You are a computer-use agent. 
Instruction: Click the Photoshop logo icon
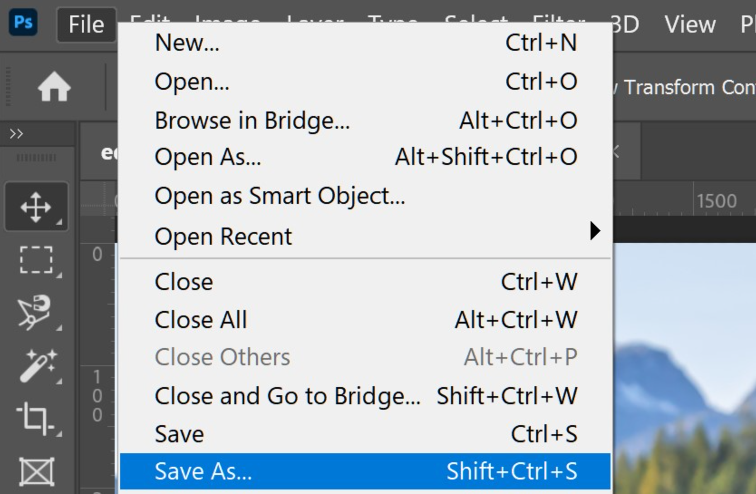tap(23, 23)
